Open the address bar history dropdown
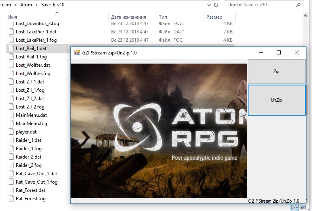 [209, 5]
